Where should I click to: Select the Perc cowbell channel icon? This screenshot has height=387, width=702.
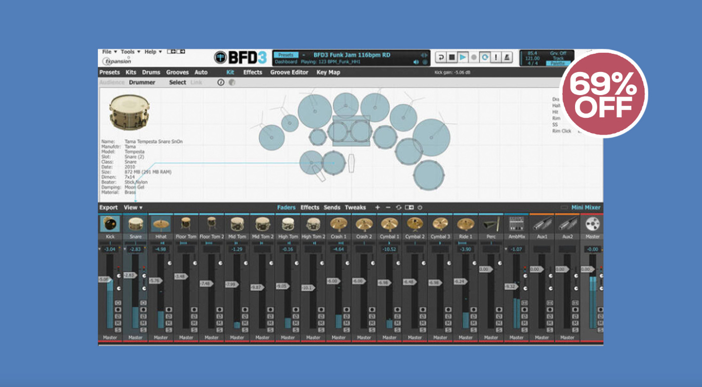tap(491, 224)
